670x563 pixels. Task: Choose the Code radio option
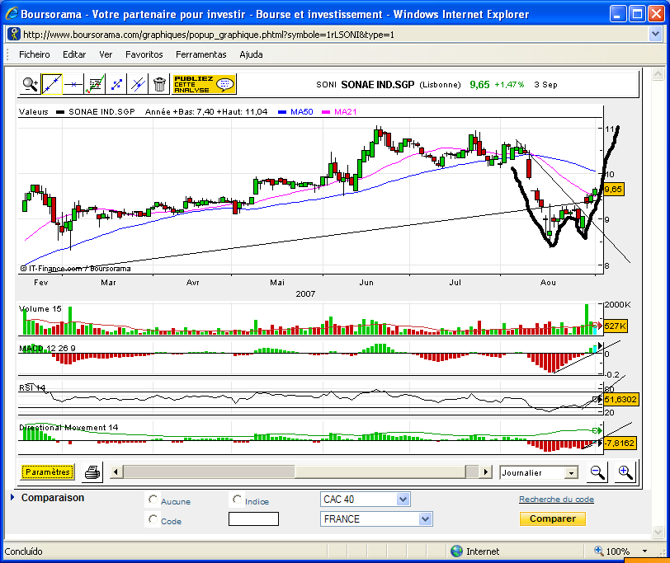pyautogui.click(x=153, y=519)
